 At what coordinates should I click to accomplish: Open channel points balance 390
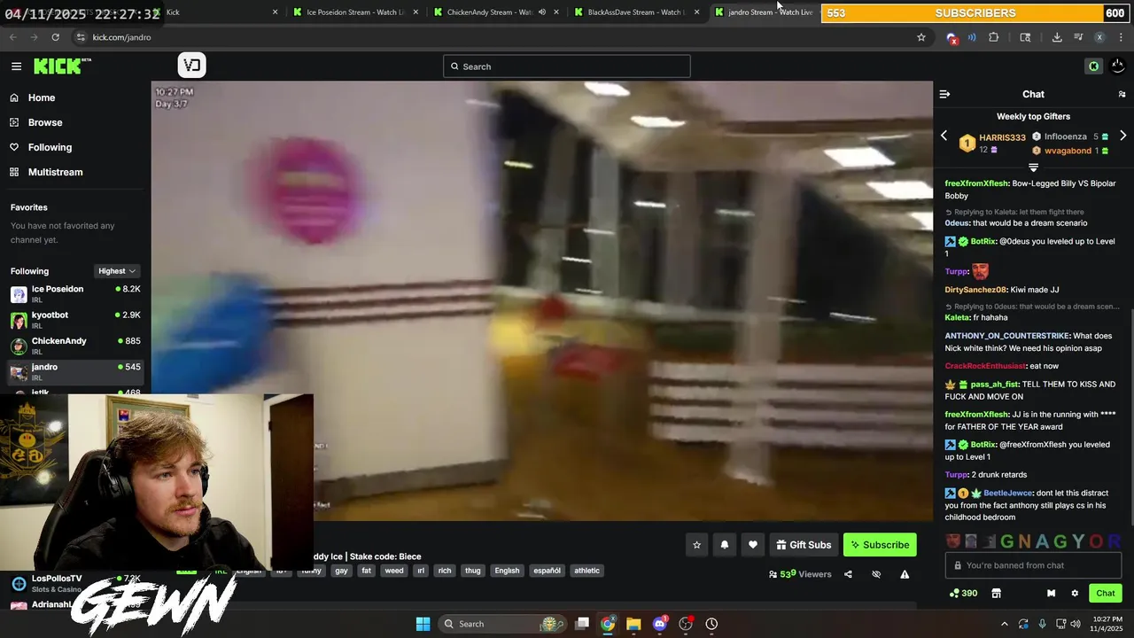(963, 593)
